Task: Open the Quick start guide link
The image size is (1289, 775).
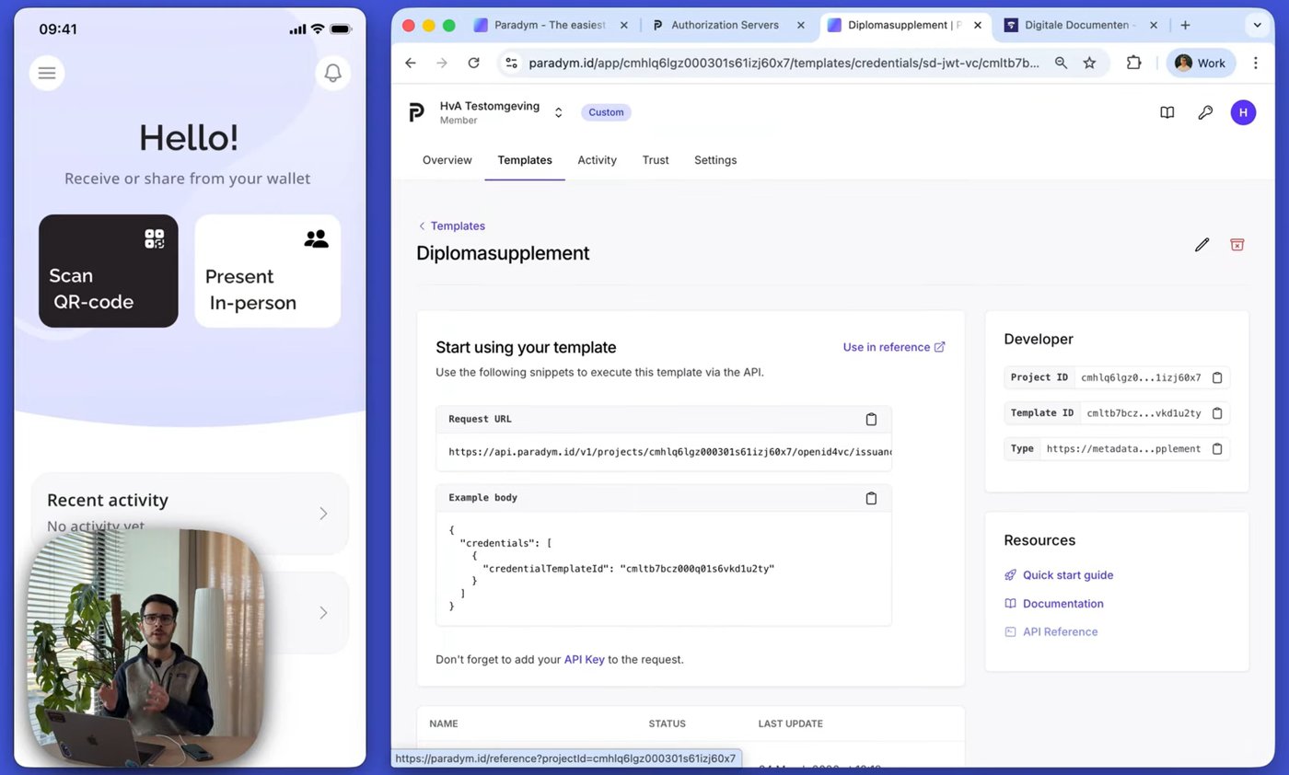Action: pyautogui.click(x=1059, y=574)
